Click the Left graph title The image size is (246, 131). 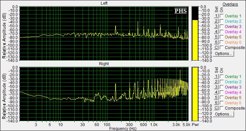(x=104, y=3)
